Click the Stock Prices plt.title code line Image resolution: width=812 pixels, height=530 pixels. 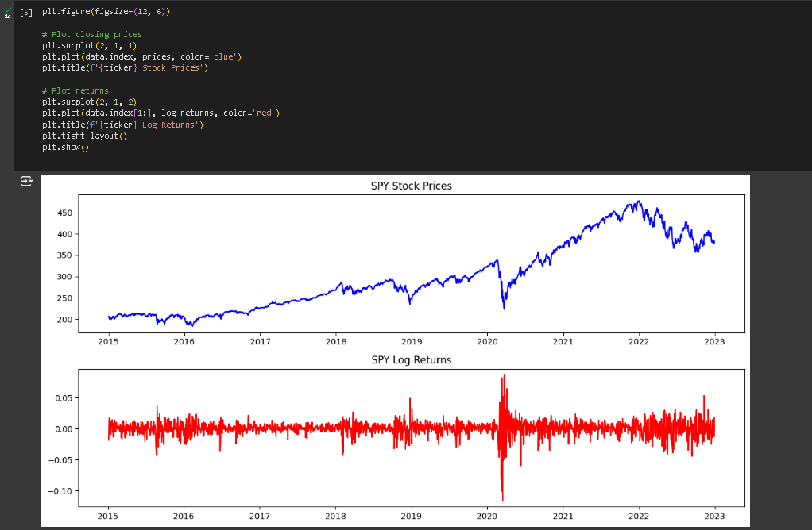125,67
